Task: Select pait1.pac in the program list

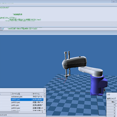Action: pos(15,105)
